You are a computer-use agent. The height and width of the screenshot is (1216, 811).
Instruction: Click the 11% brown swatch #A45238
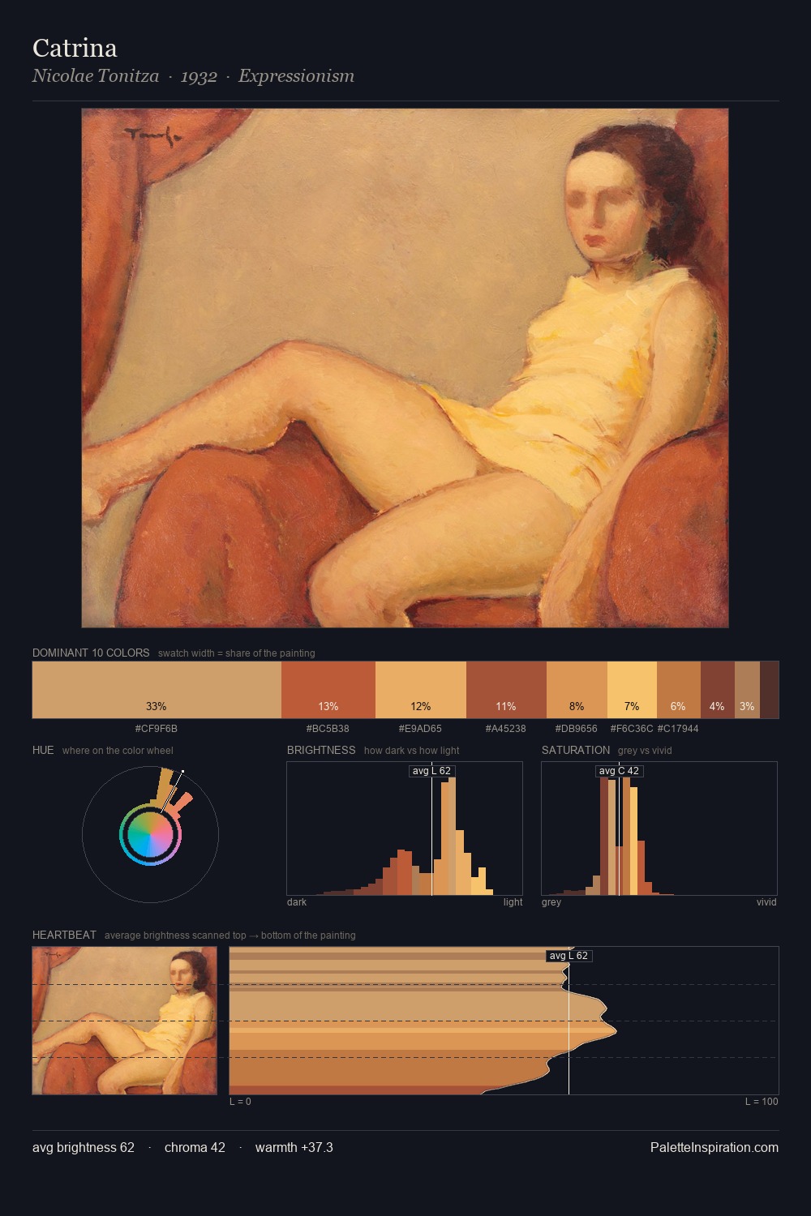click(x=506, y=690)
